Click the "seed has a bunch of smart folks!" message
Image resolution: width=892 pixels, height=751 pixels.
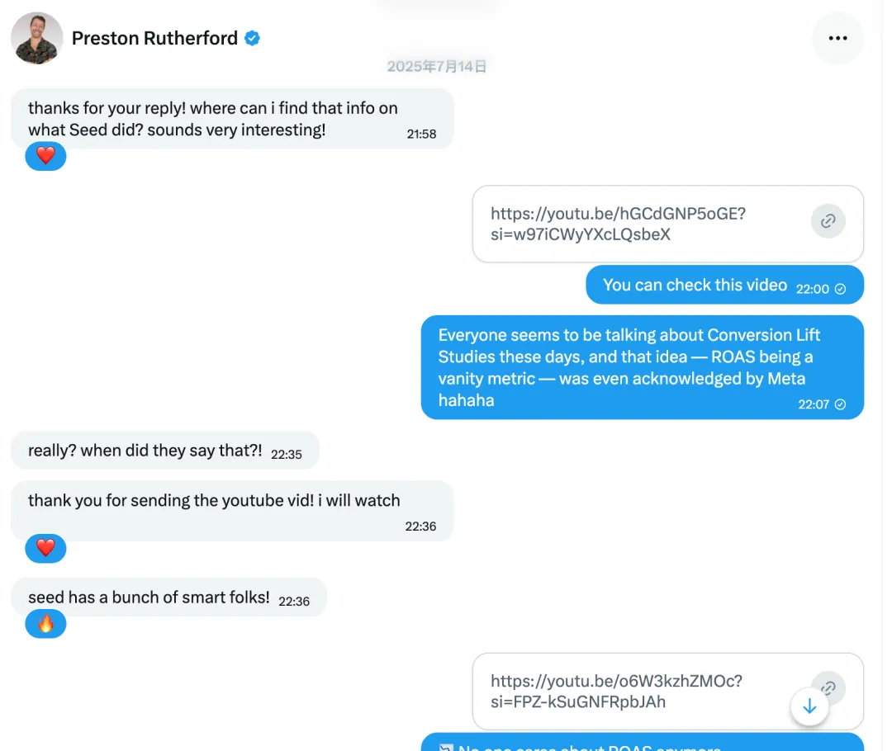(149, 597)
